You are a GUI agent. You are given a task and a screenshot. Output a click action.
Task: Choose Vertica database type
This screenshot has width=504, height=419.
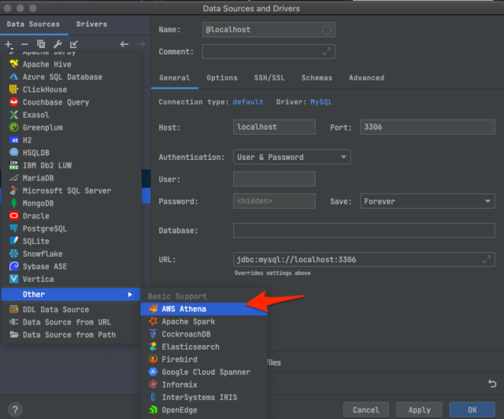pos(72,279)
